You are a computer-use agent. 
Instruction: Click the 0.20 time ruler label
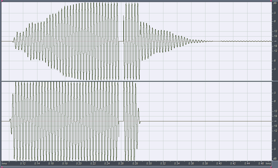pyautogui.click(x=79, y=164)
